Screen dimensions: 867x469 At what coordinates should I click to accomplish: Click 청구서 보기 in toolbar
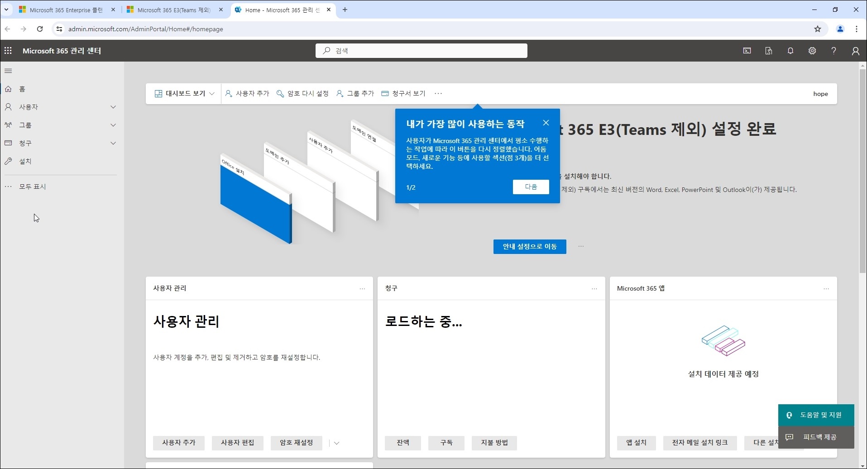(403, 93)
